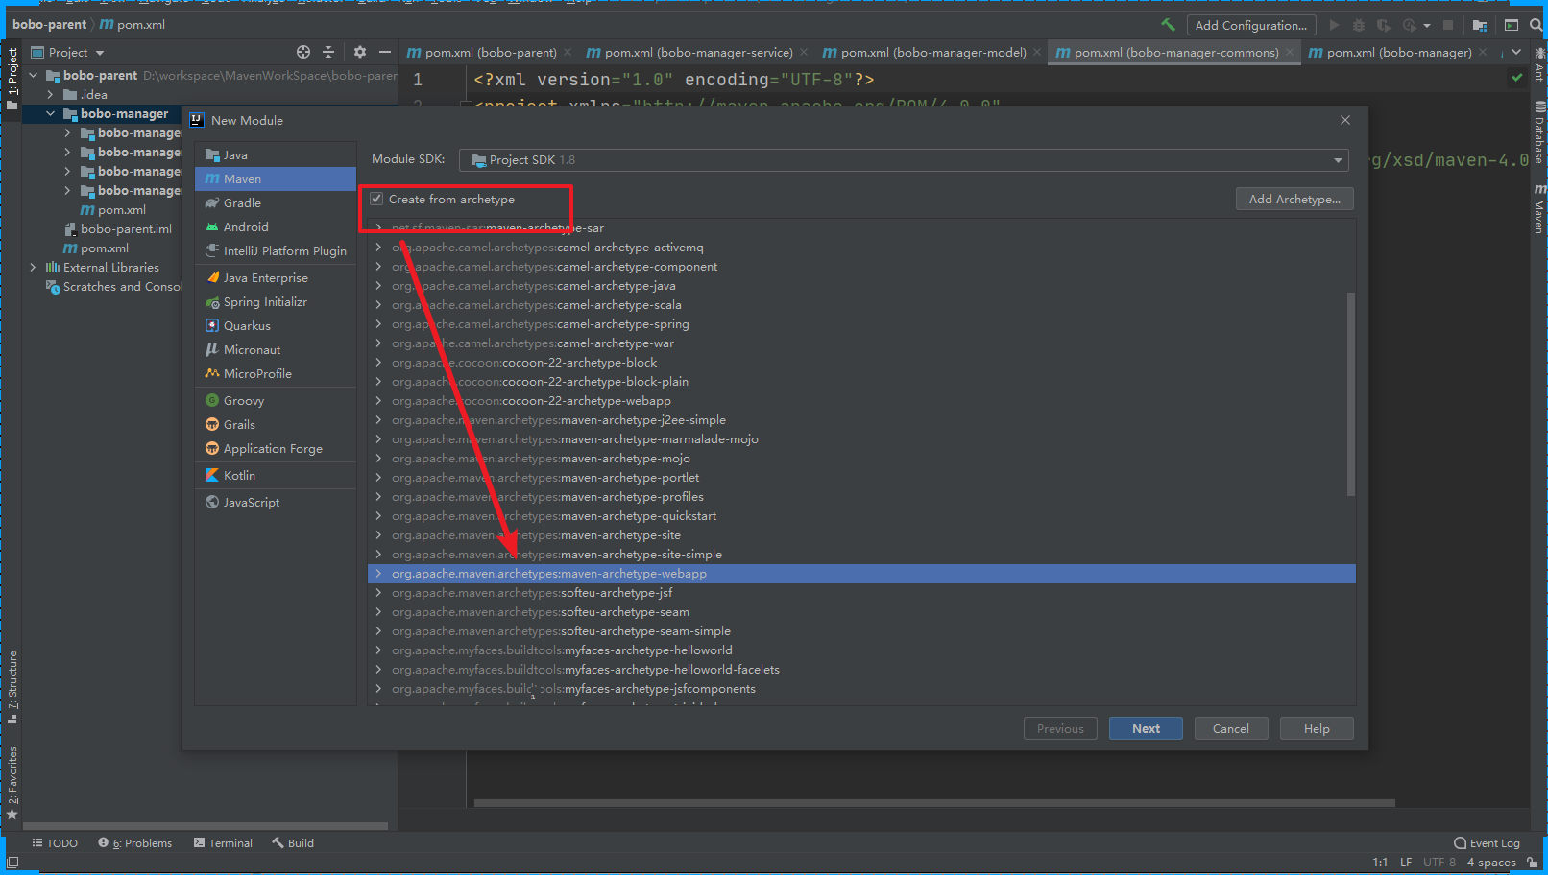Screen dimensions: 1548x875
Task: Expand camel-archetype-activemq entry
Action: coord(378,248)
